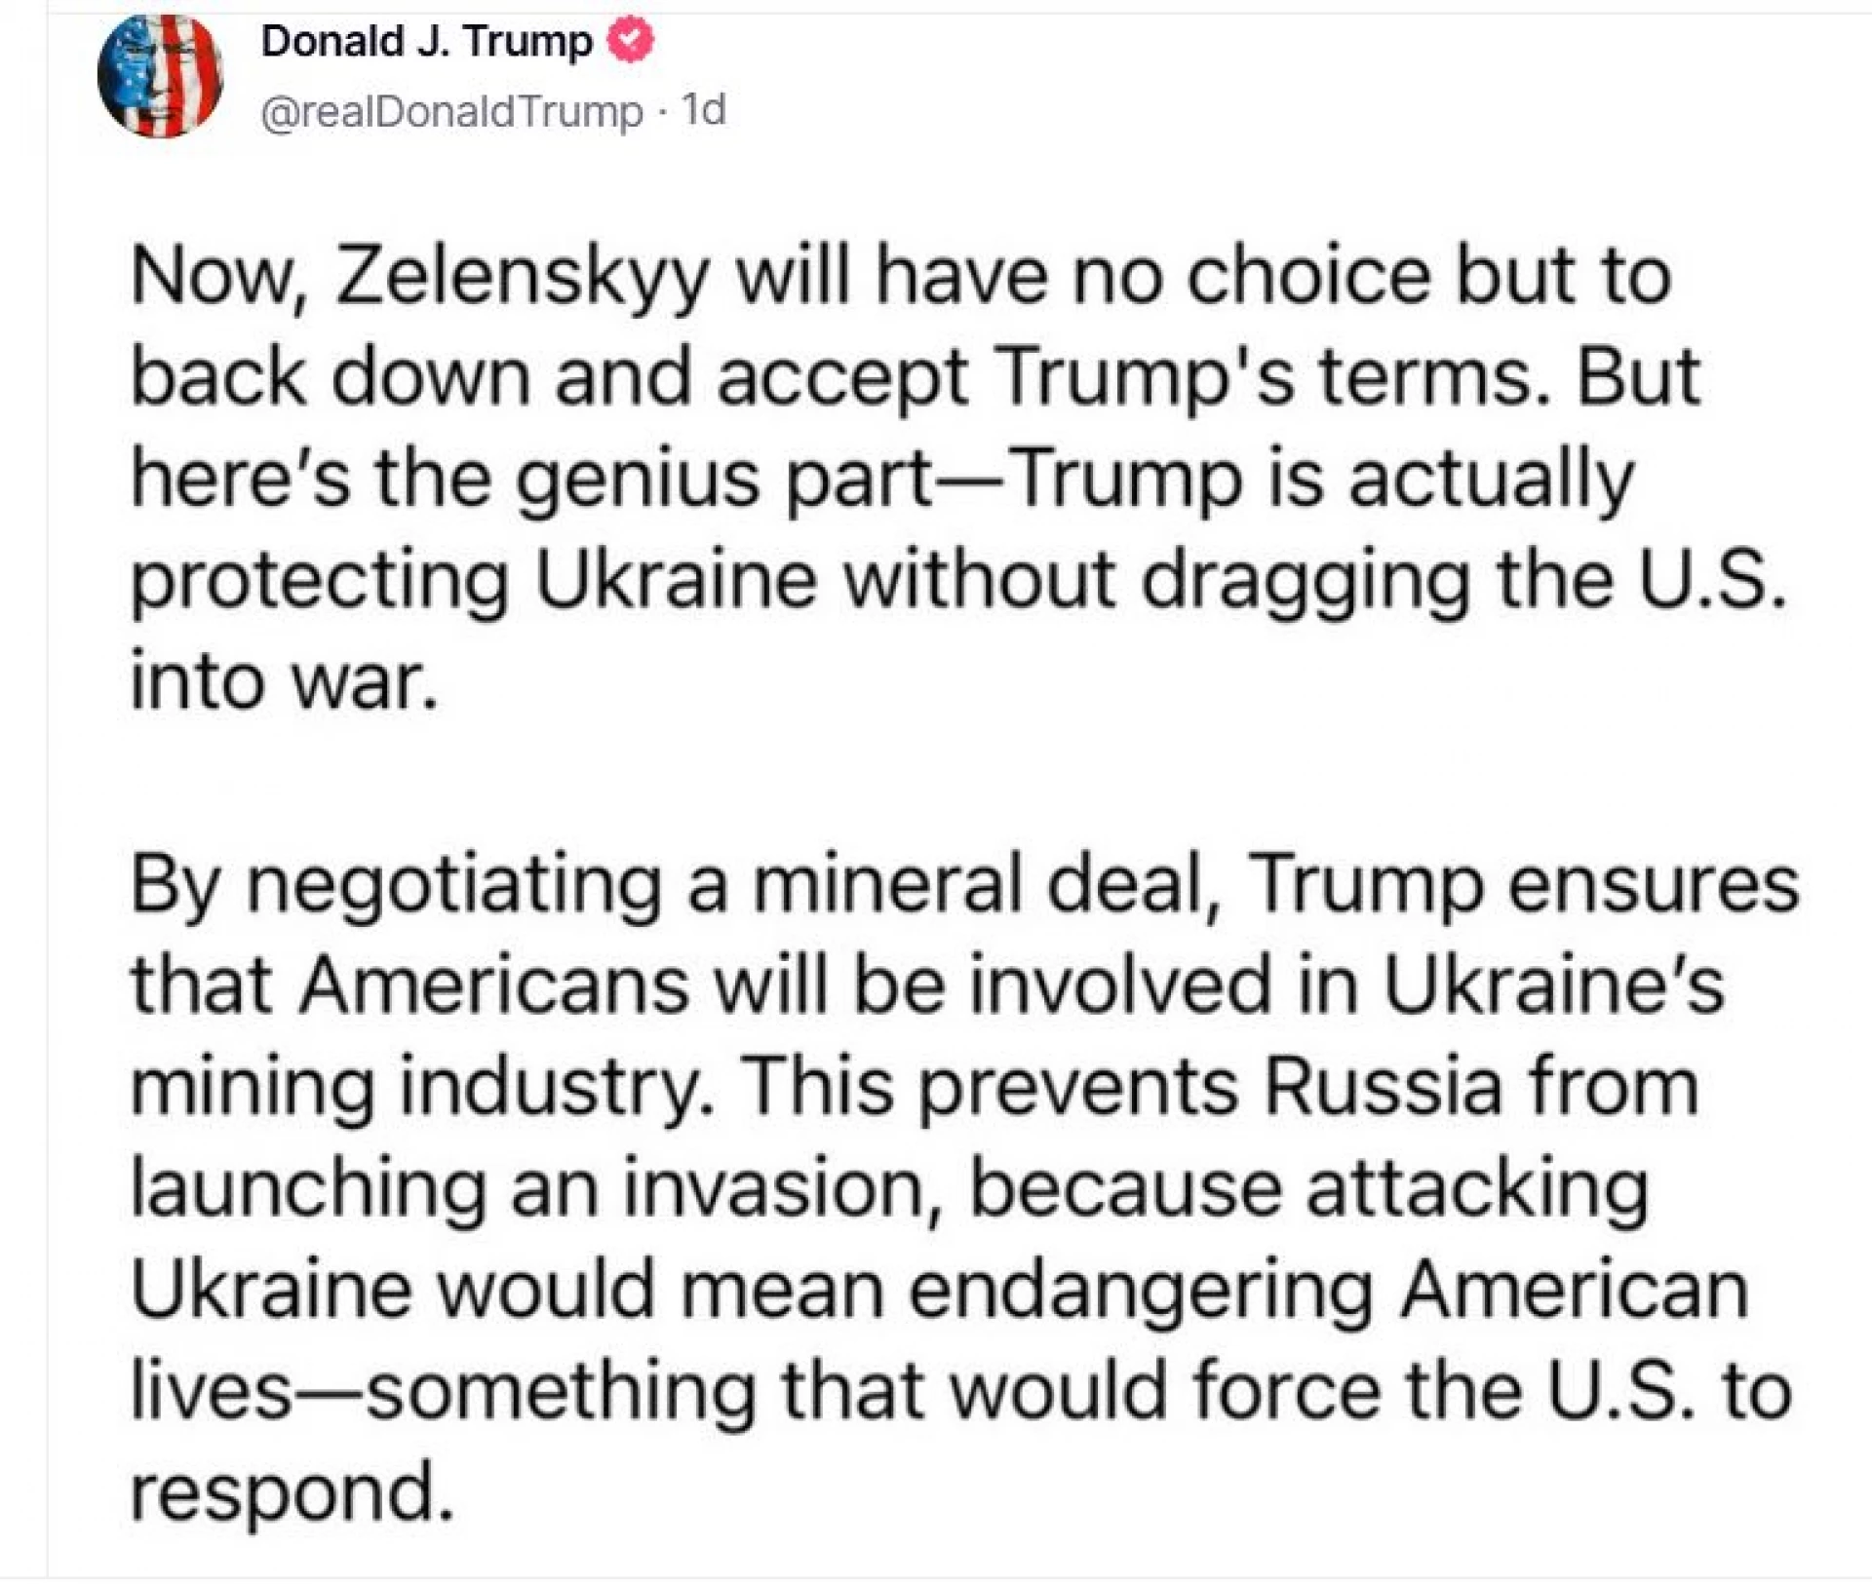1872x1584 pixels.
Task: Click the phrase "into war." ending paragraph one
Action: tap(284, 680)
